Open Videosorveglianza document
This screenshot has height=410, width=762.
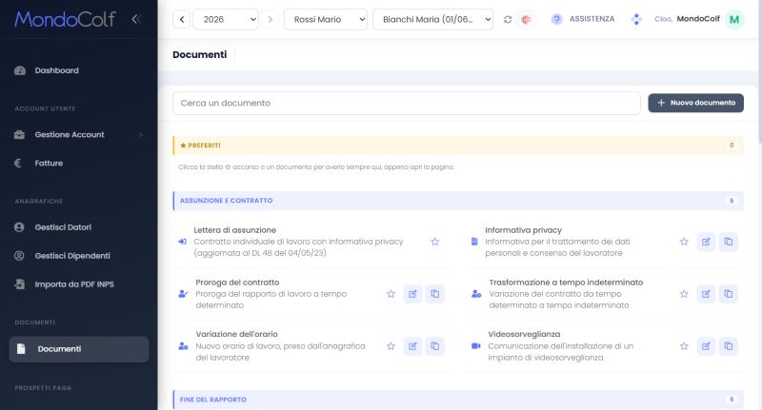coord(524,334)
